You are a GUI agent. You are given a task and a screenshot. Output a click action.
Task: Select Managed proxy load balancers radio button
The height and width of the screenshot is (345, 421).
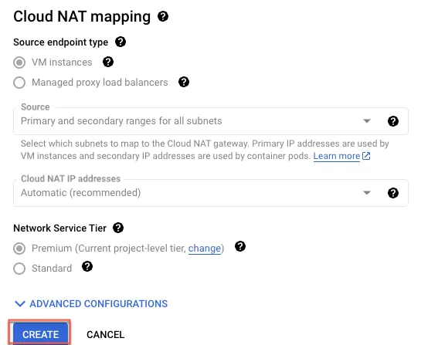(19, 83)
